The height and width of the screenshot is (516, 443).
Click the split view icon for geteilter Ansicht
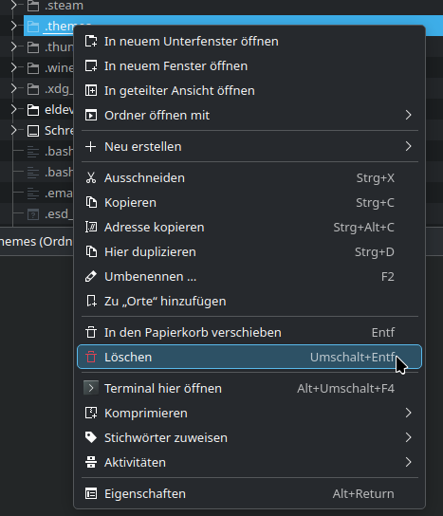91,90
